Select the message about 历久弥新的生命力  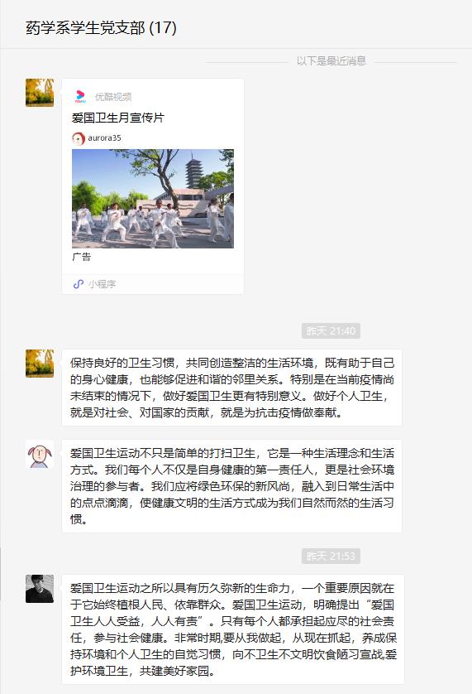tap(233, 629)
